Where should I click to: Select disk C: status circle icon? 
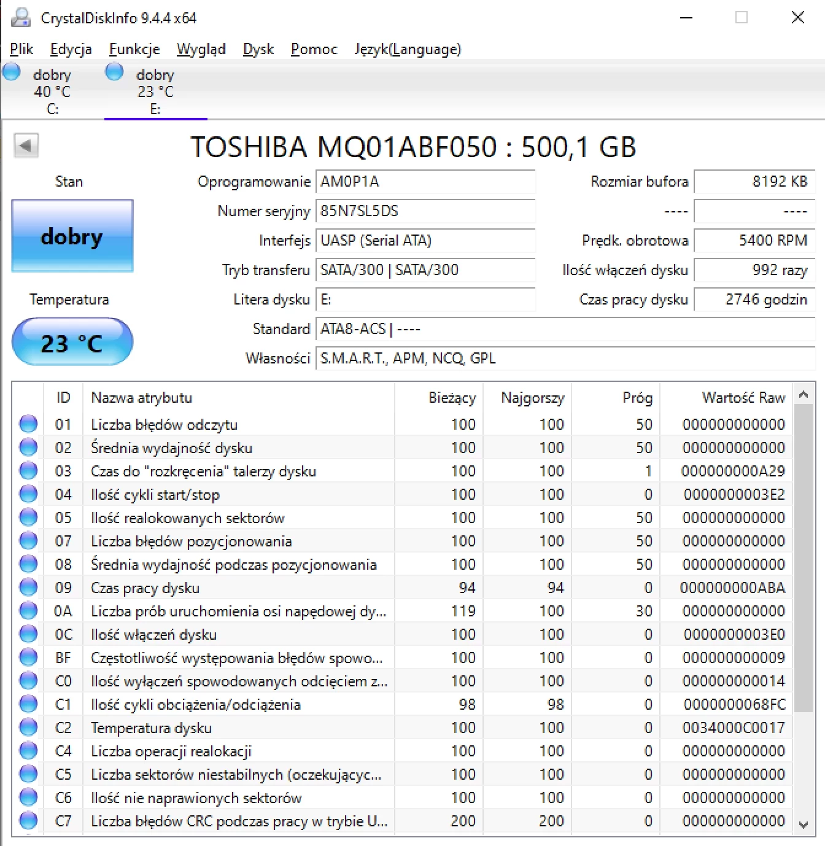[x=11, y=72]
